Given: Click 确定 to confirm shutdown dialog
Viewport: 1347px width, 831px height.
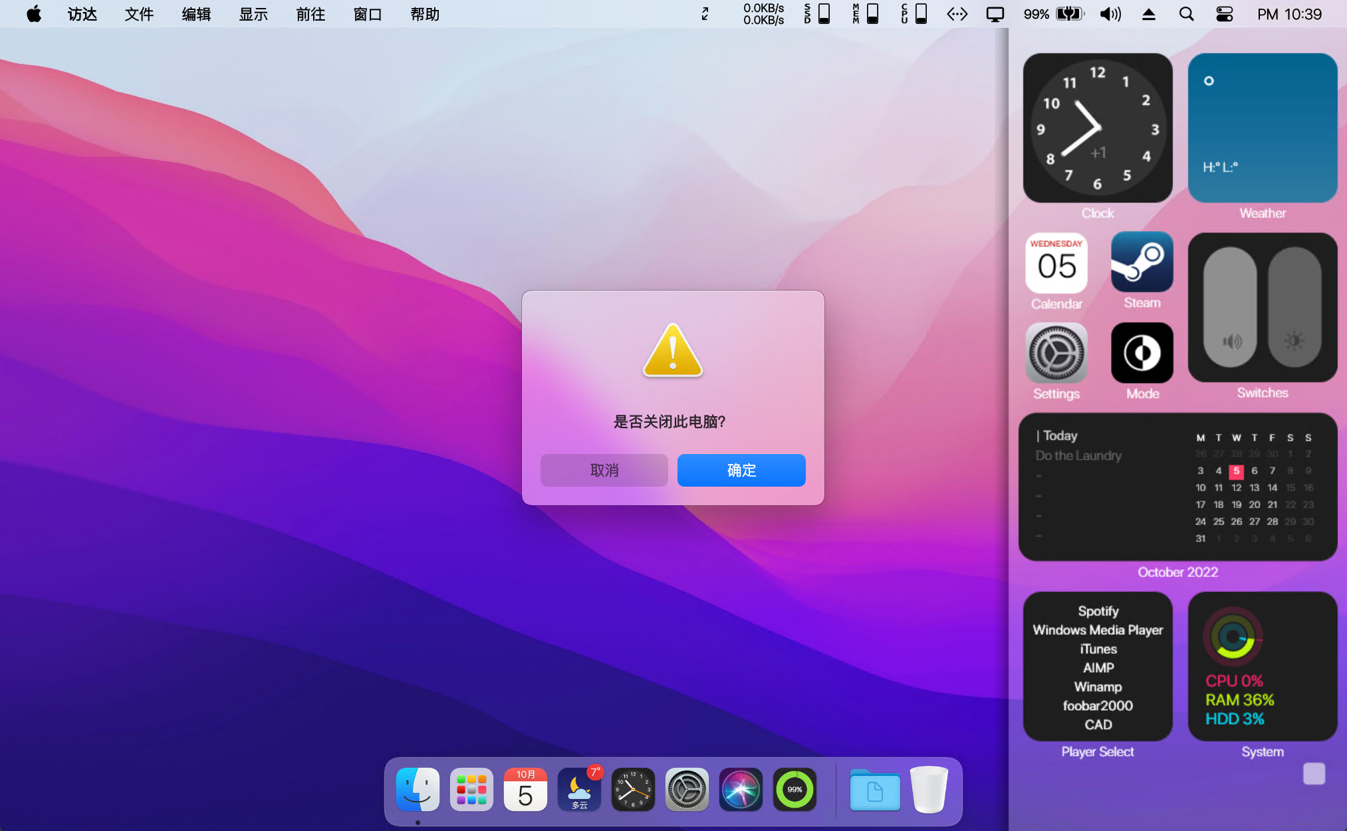Looking at the screenshot, I should click(740, 470).
